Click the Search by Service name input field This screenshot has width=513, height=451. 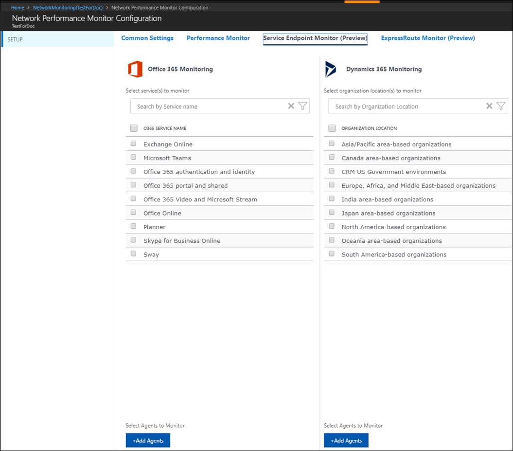(204, 106)
